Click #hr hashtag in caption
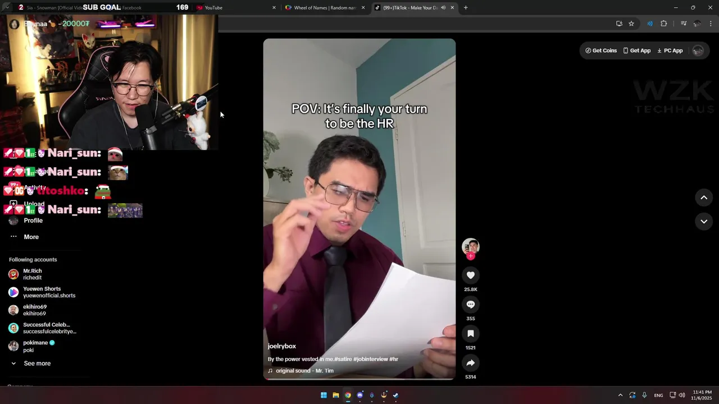719x404 pixels. 394,359
